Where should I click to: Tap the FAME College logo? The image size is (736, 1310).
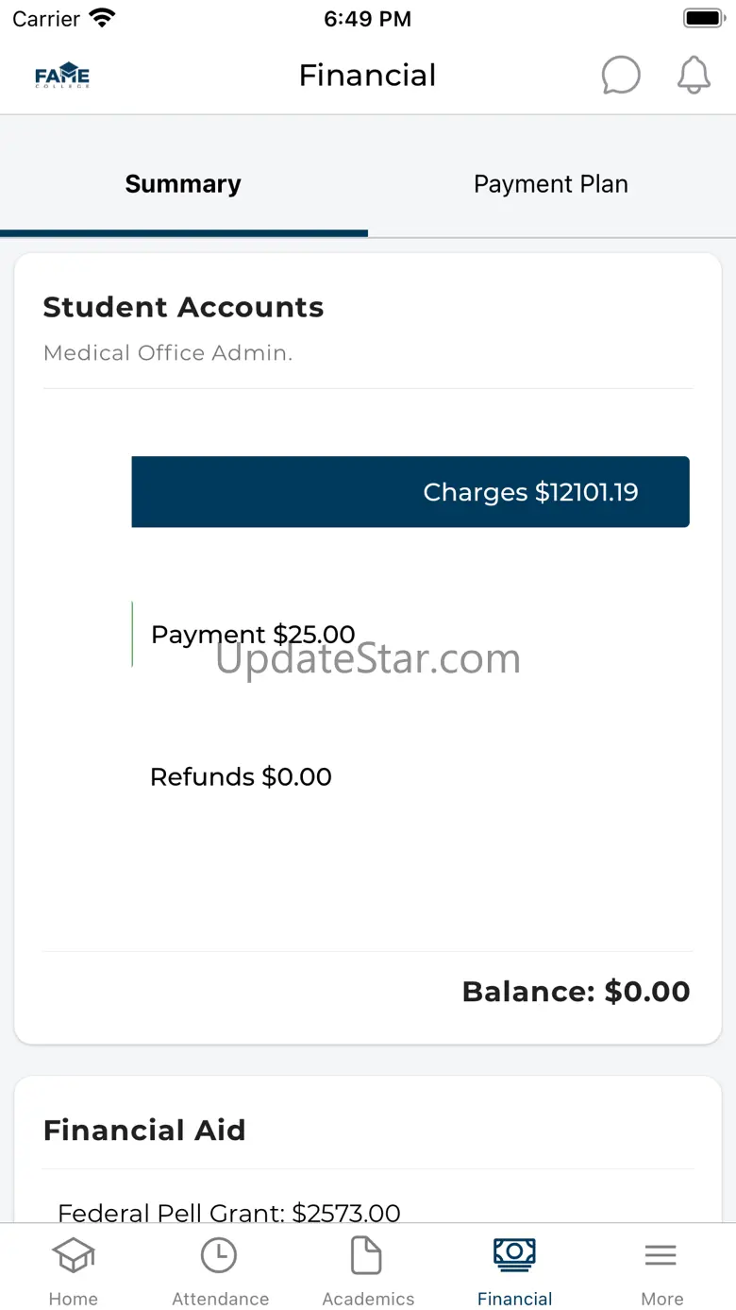point(62,76)
